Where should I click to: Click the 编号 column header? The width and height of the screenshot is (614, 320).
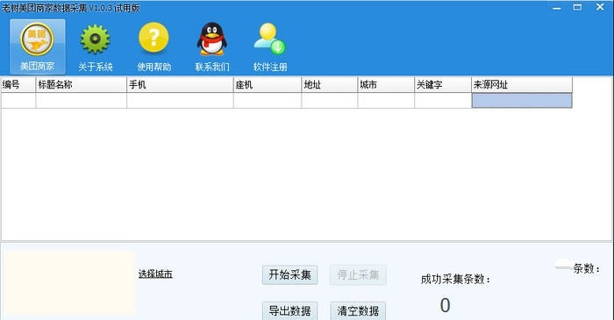(18, 85)
